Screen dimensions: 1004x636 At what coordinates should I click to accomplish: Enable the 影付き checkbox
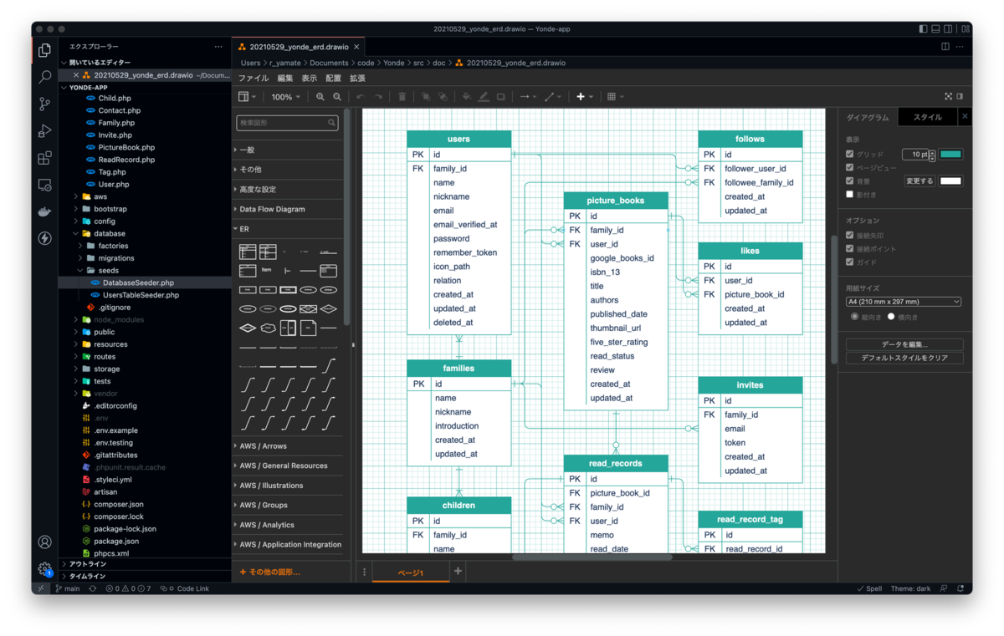pyautogui.click(x=850, y=195)
